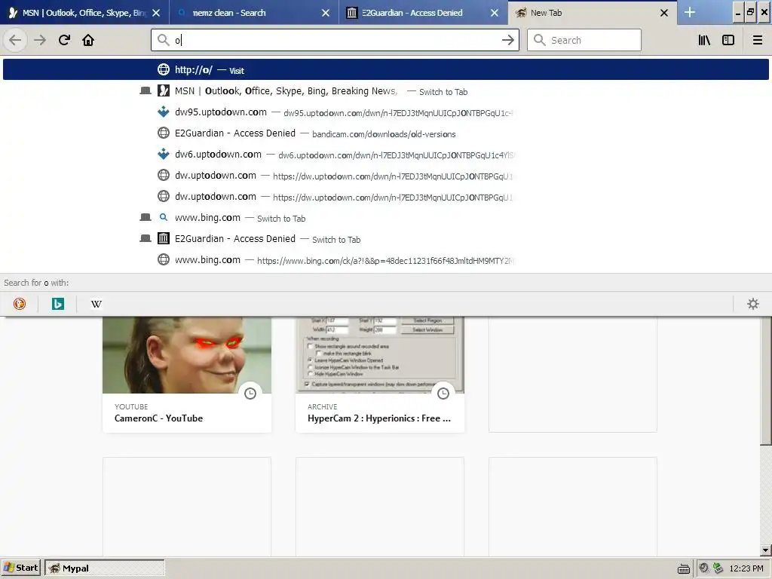Go back with the back arrow button
This screenshot has width=772, height=579.
(15, 40)
